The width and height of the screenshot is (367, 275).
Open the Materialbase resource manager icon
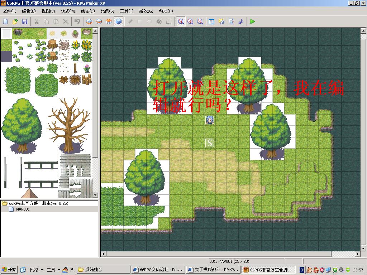tap(221, 21)
